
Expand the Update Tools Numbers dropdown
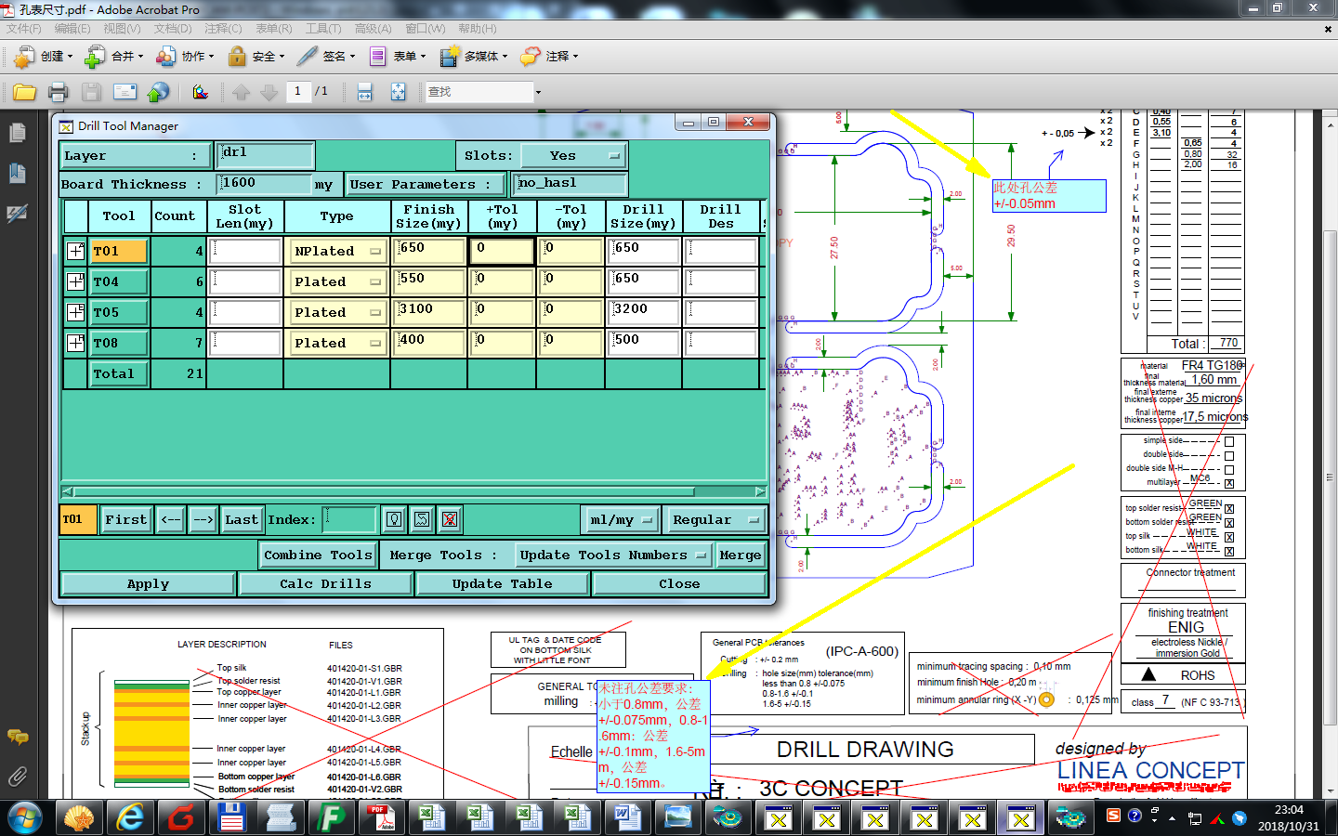[613, 555]
